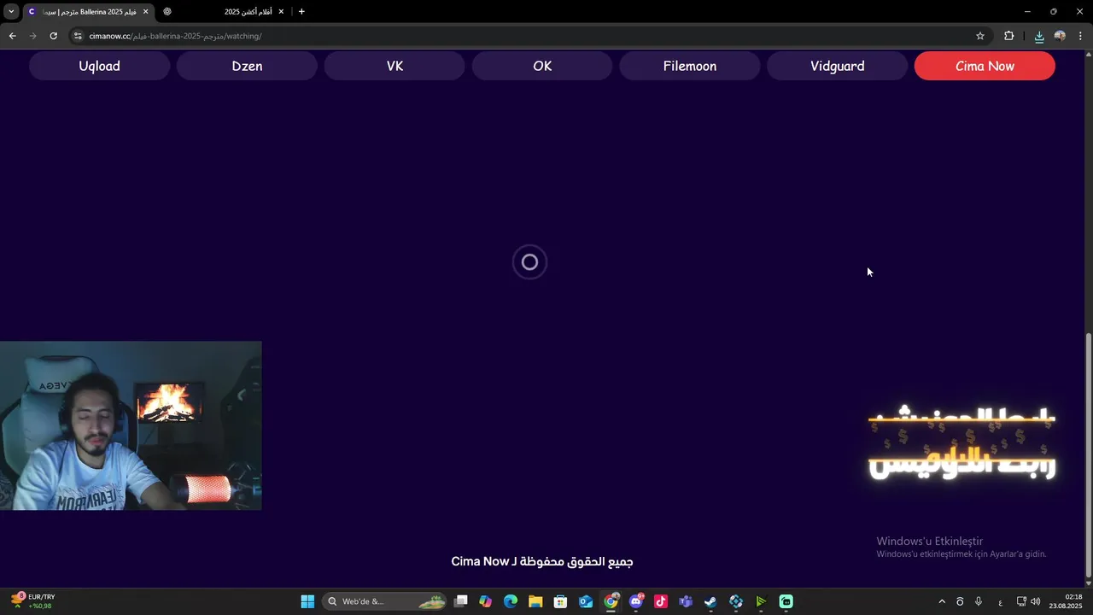The image size is (1093, 615).
Task: Open the EUR/TRY widget on taskbar
Action: click(x=33, y=601)
